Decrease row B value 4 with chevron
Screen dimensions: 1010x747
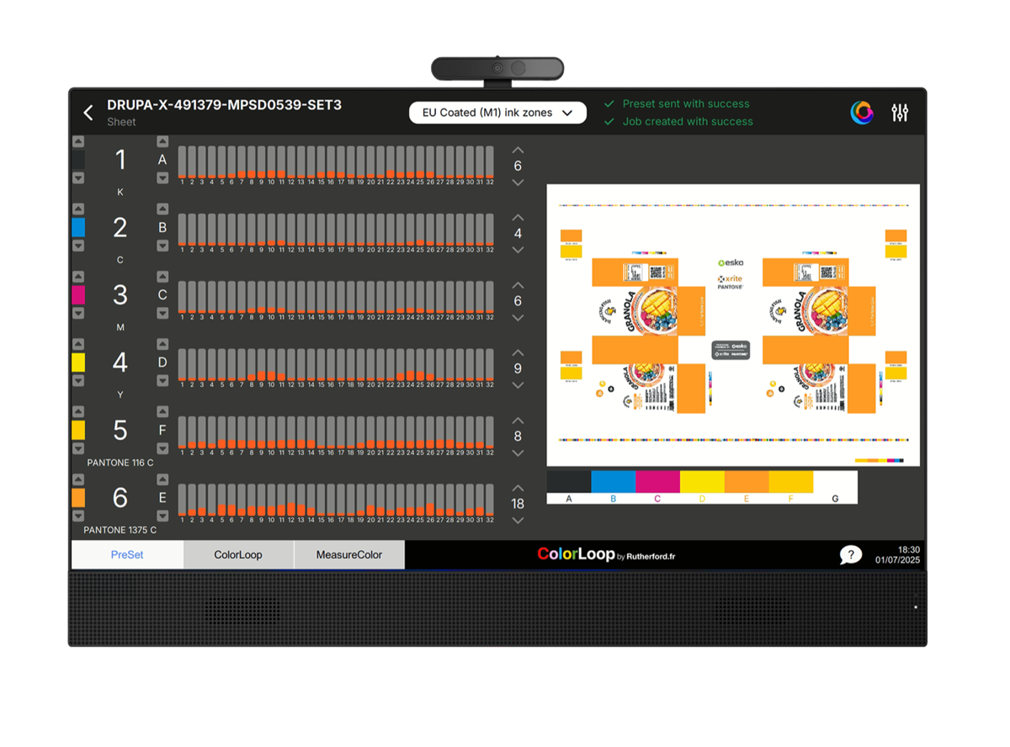tap(518, 250)
